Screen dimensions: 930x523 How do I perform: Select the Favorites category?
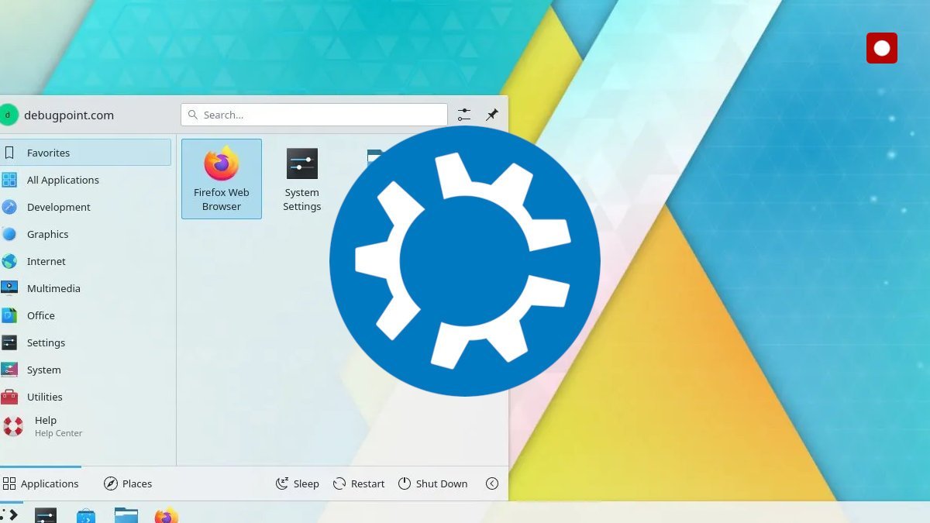click(48, 152)
